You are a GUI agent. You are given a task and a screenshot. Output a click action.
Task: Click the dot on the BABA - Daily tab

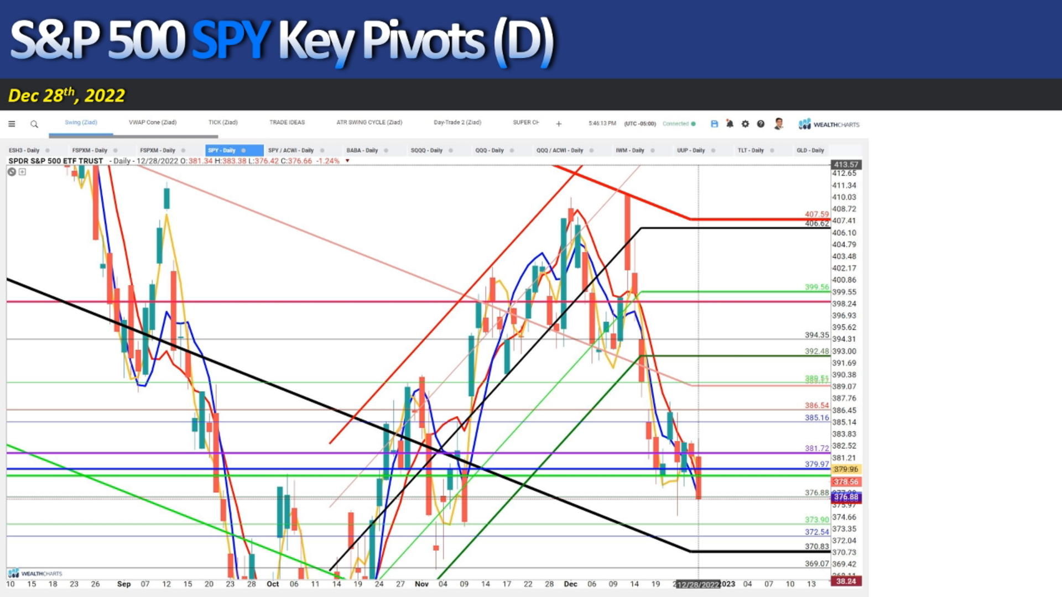tap(386, 150)
